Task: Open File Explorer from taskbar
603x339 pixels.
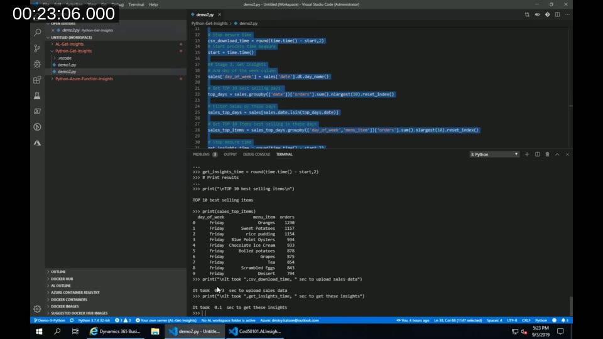Action: coord(155,331)
